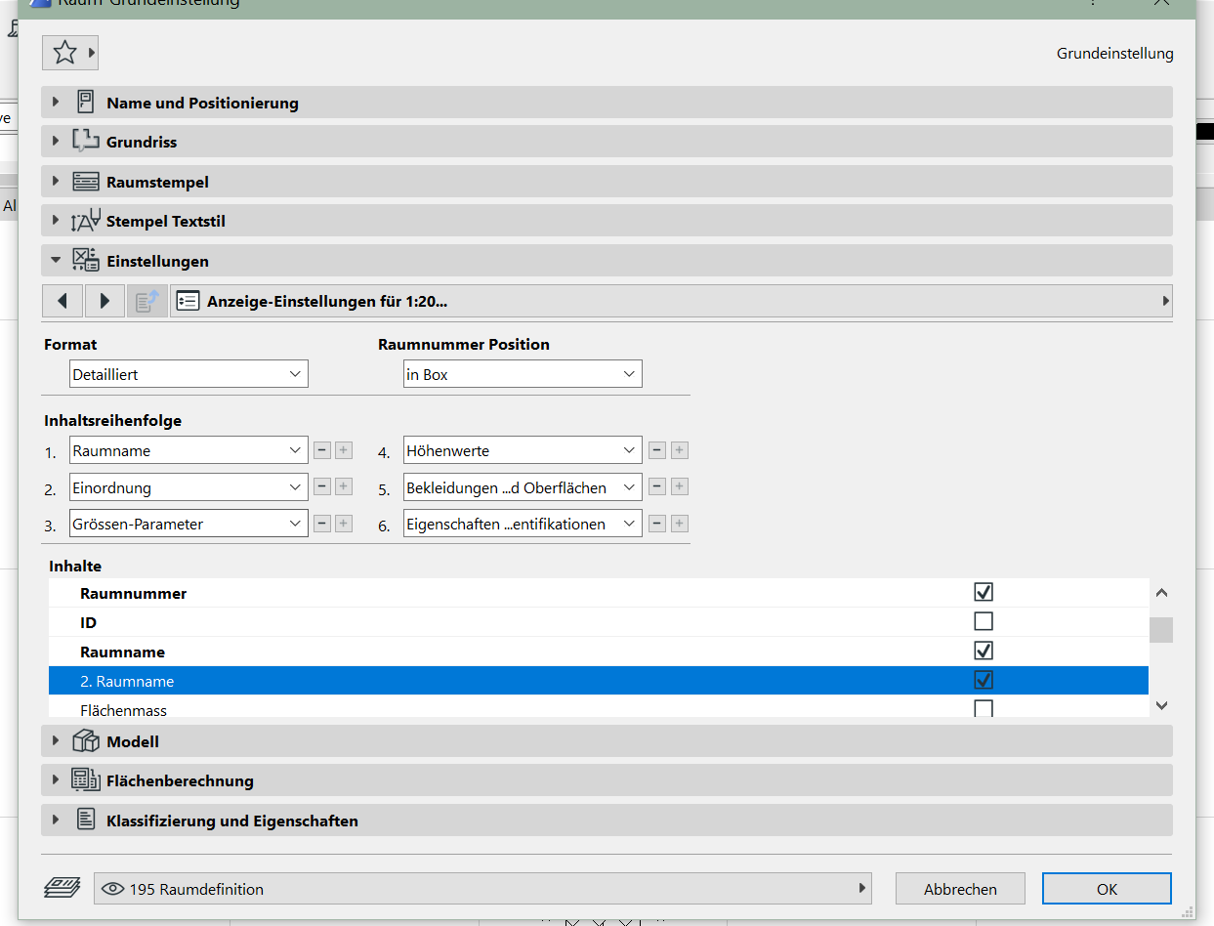Expand the Raumstempel section
This screenshot has height=926, width=1214.
pyautogui.click(x=56, y=182)
